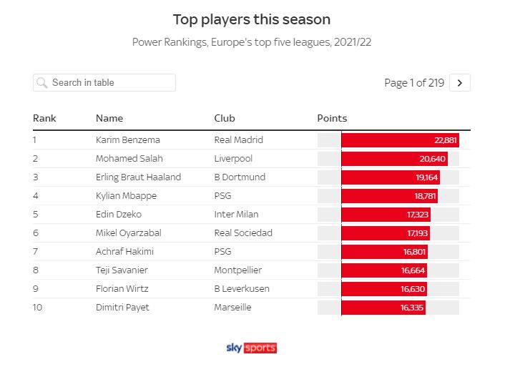Image resolution: width=510 pixels, height=367 pixels.
Task: Type in the Search in table field
Action: 111,83
